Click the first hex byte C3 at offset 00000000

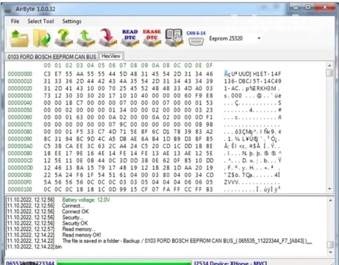[47, 73]
